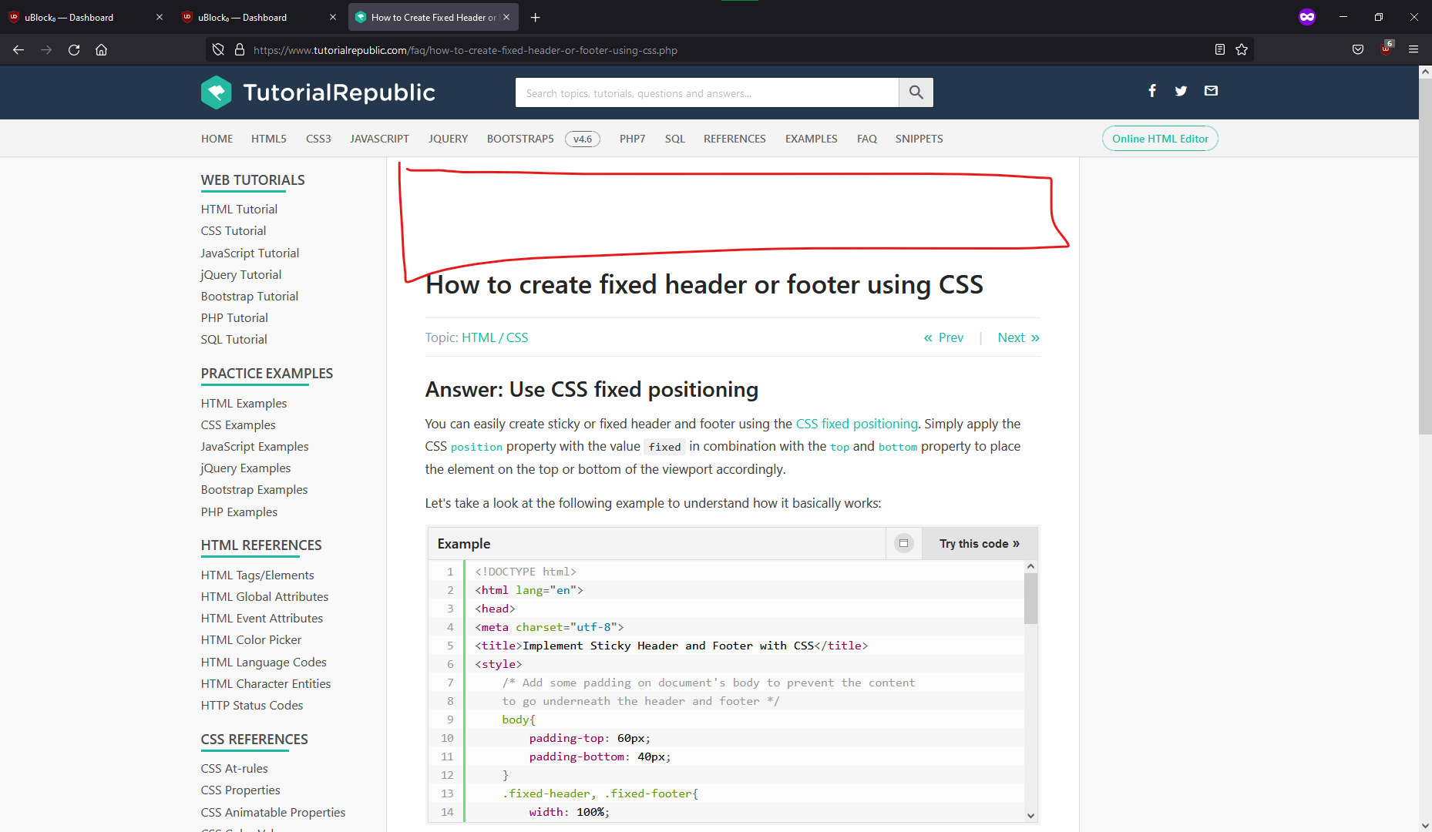
Task: Open the browser hamburger menu
Action: pos(1414,50)
